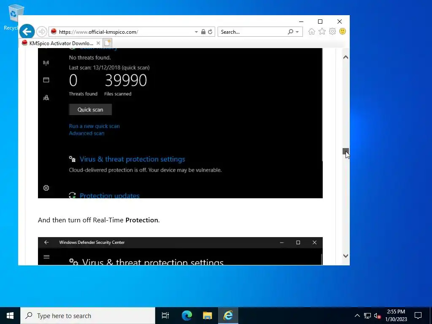The image size is (432, 324).
Task: Open Favorites star icon
Action: [x=322, y=31]
